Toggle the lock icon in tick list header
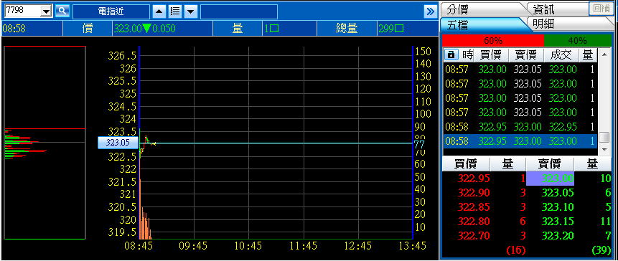Viewport: 618px width, 261px height. click(451, 54)
